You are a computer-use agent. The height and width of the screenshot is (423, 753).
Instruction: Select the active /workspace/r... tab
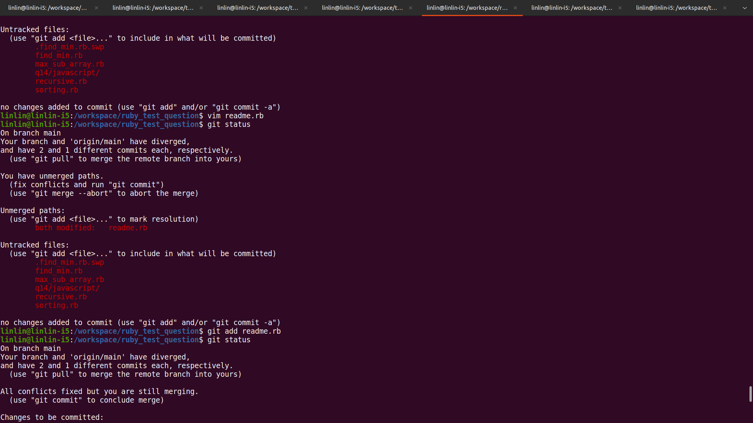pos(467,8)
